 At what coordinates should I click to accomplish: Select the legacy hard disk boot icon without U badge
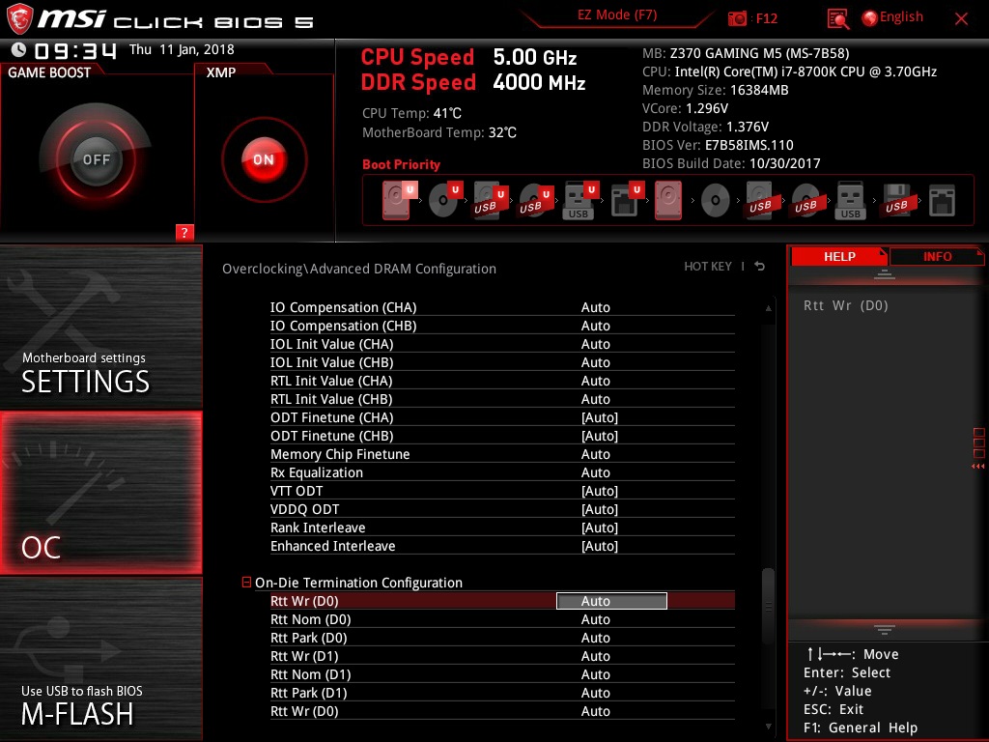[668, 201]
